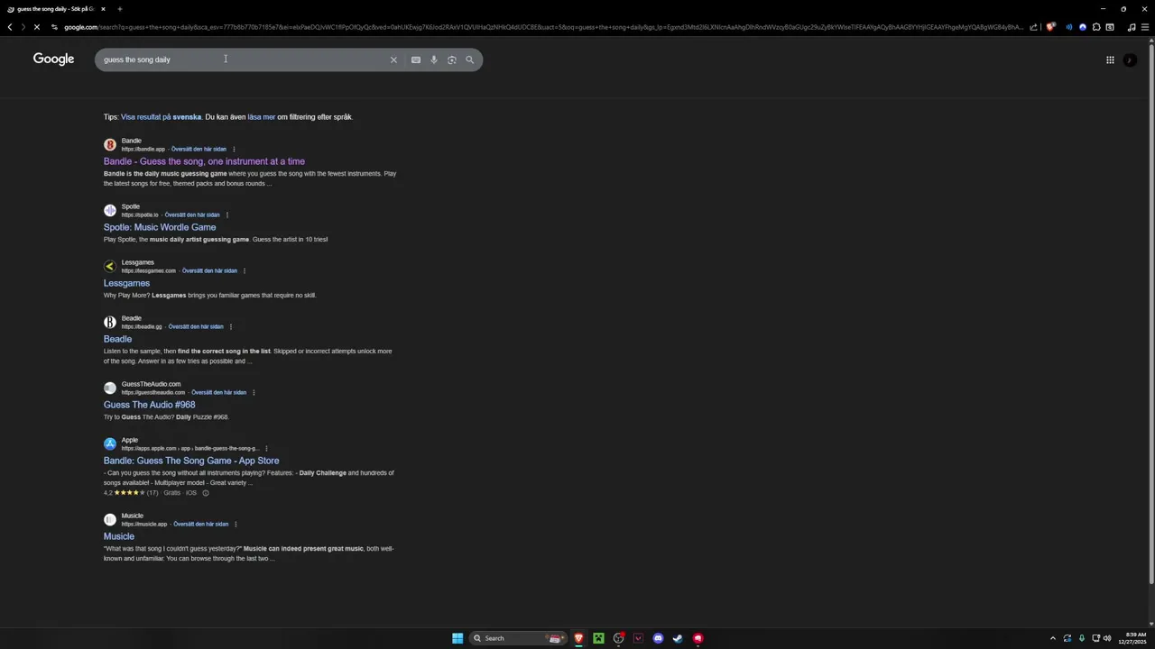Open Spotle: Music Wordle Game result

160,227
